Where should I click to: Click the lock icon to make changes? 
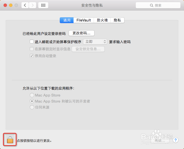[x=10, y=139]
